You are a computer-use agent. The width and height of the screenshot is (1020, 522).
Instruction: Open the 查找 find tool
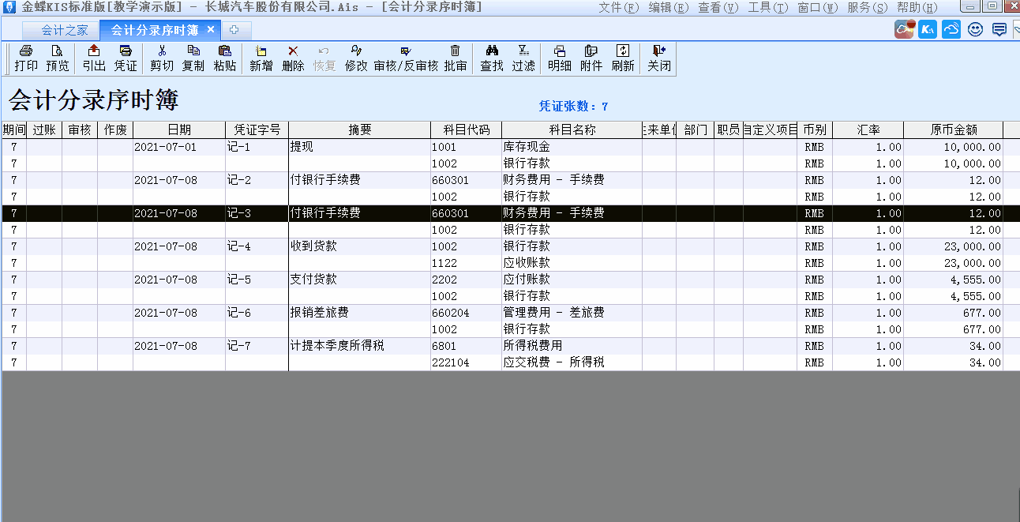[x=492, y=58]
